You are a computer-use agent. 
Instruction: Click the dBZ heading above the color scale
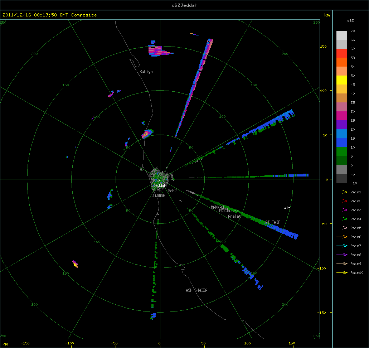click(350, 20)
